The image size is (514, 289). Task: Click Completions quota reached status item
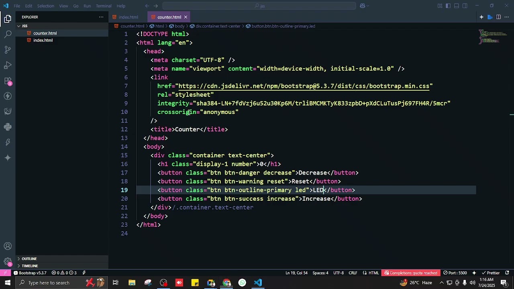tap(410, 273)
